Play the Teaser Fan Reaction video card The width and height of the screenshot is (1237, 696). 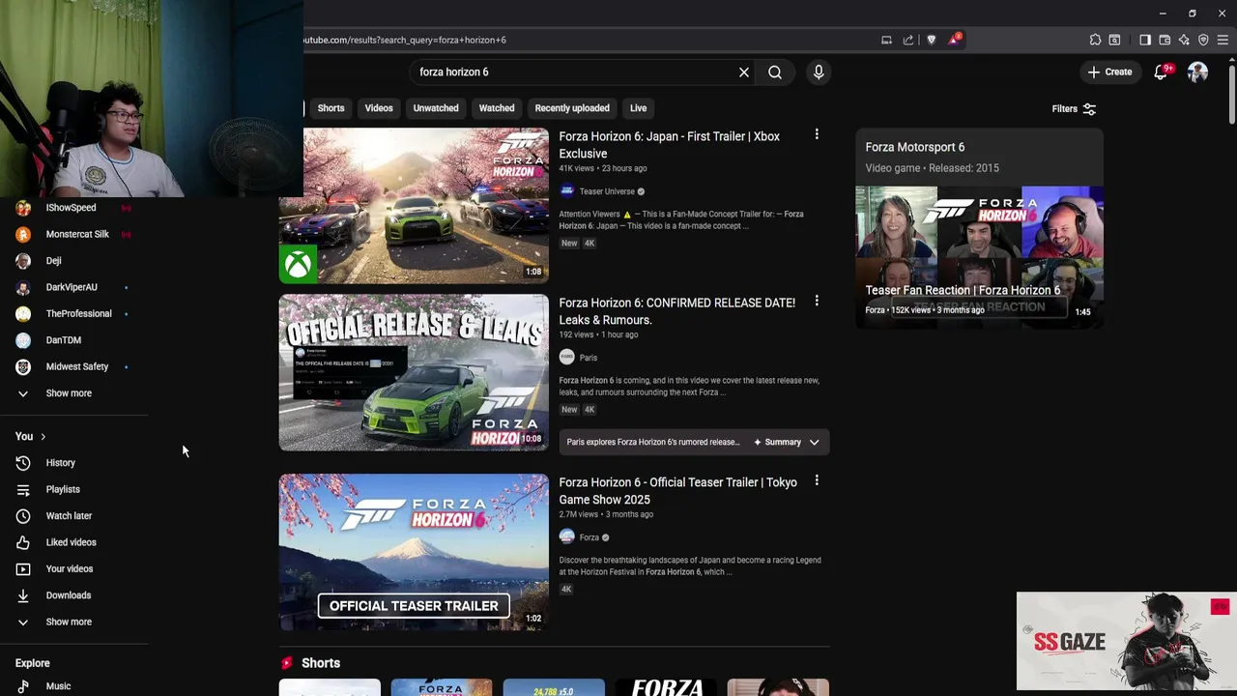click(x=979, y=256)
